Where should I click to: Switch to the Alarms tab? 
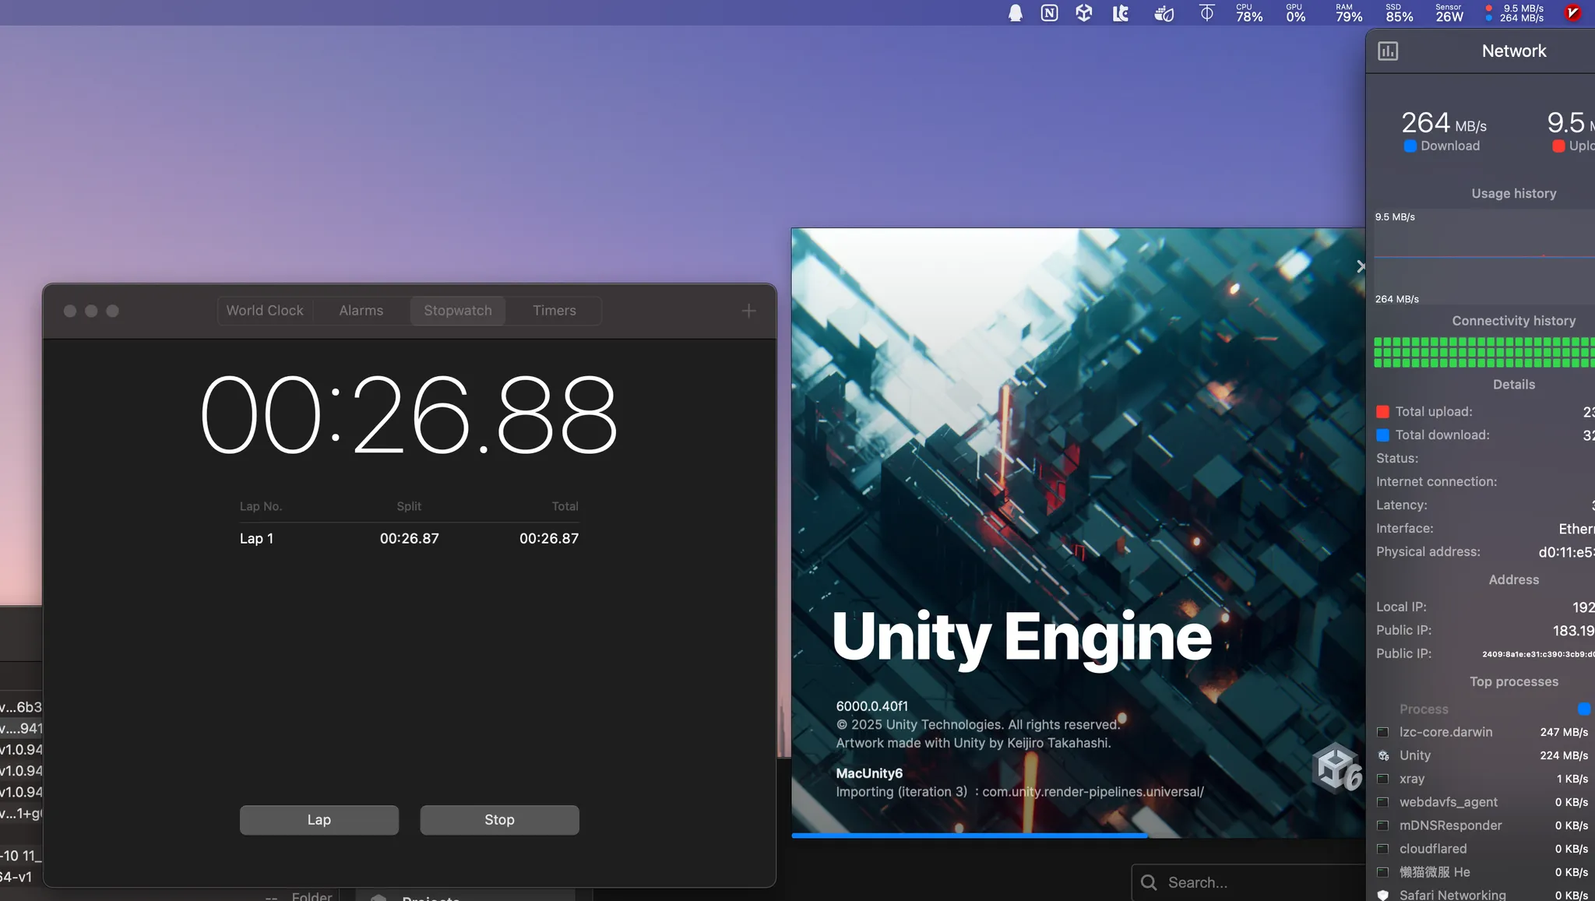[361, 311]
